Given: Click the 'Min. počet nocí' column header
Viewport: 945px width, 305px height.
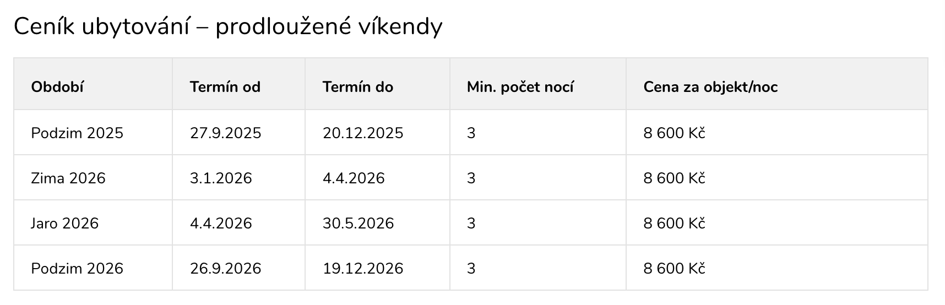Looking at the screenshot, I should pyautogui.click(x=520, y=87).
